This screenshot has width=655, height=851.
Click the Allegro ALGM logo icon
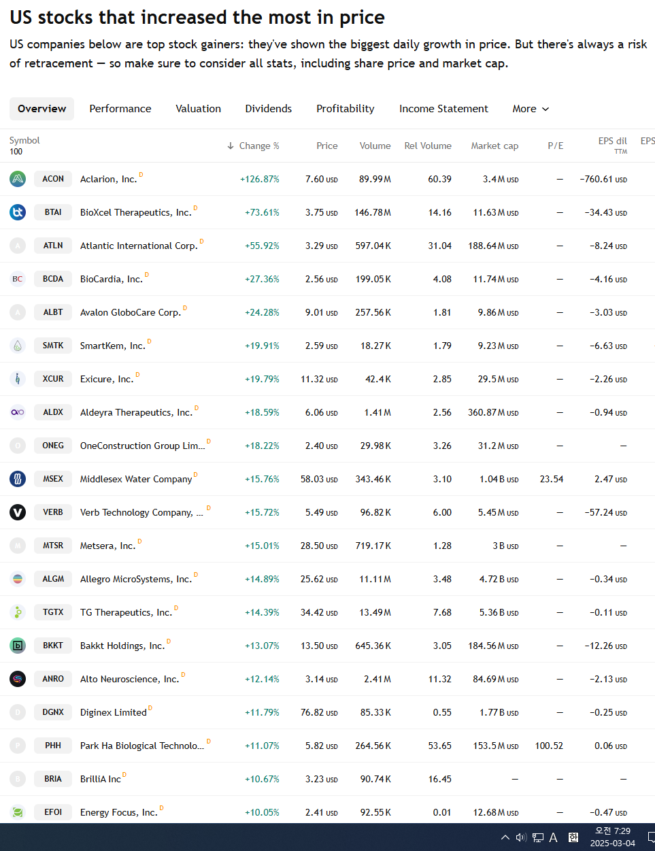point(18,579)
